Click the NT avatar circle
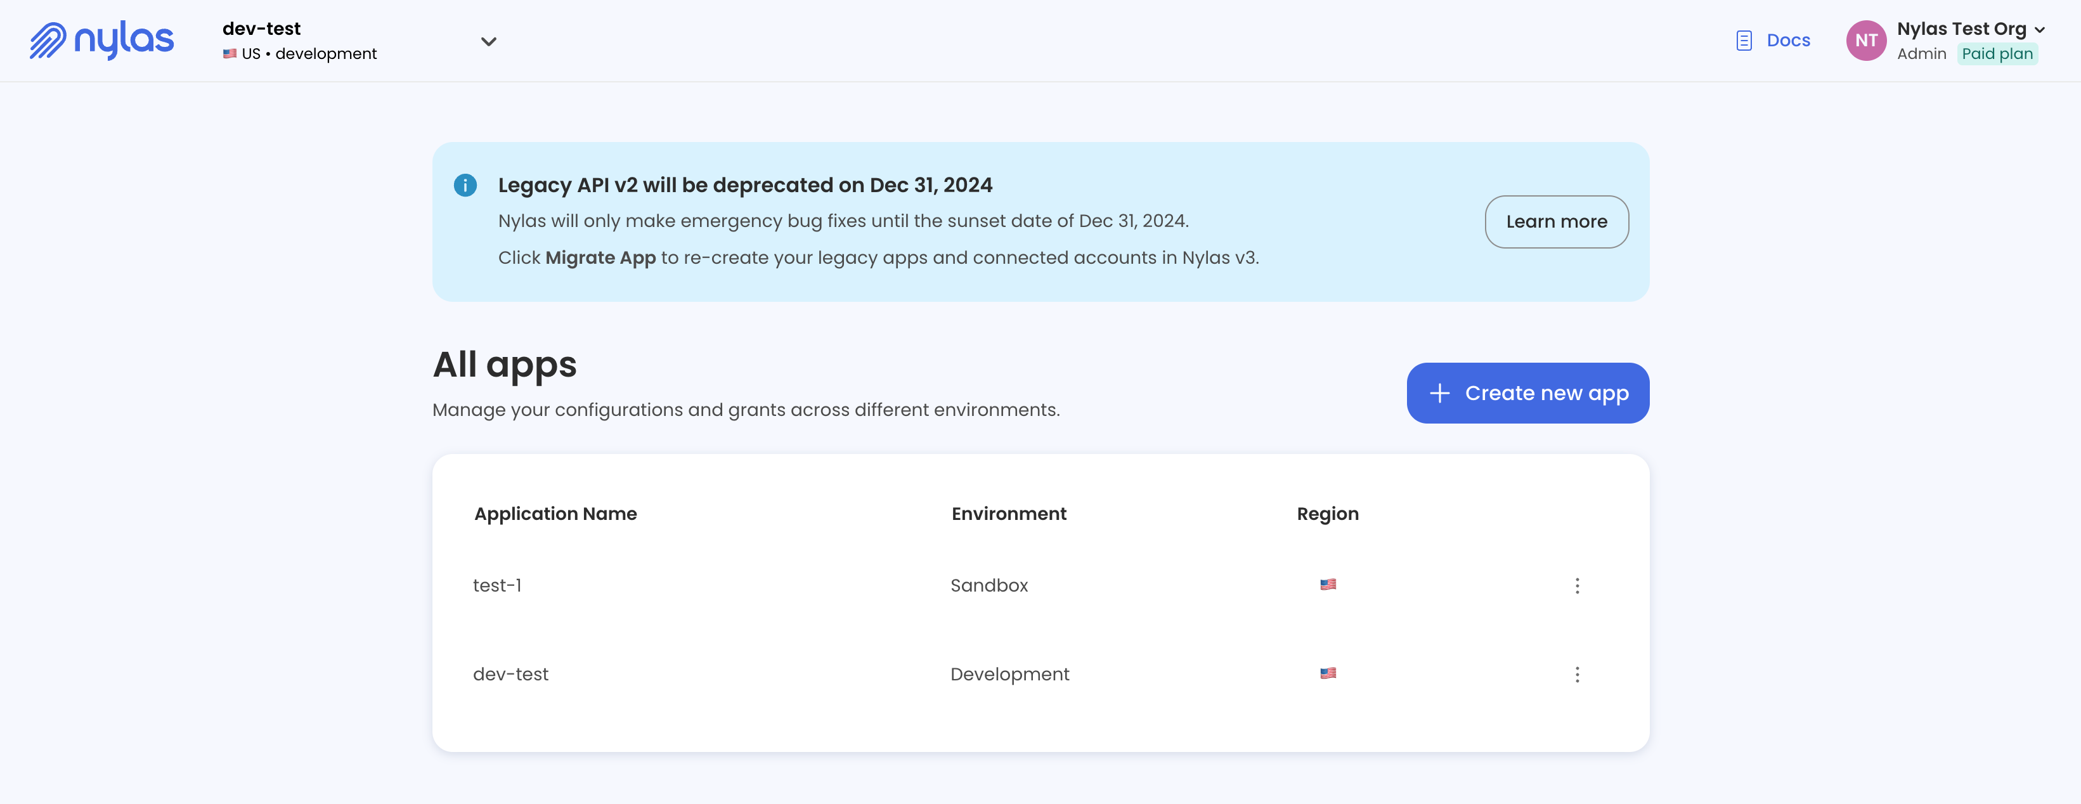Screen dimensions: 2081x804 point(1865,41)
